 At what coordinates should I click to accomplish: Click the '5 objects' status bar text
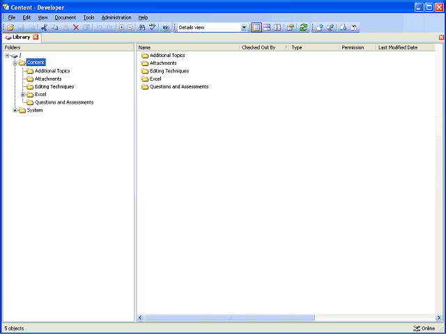(14, 328)
